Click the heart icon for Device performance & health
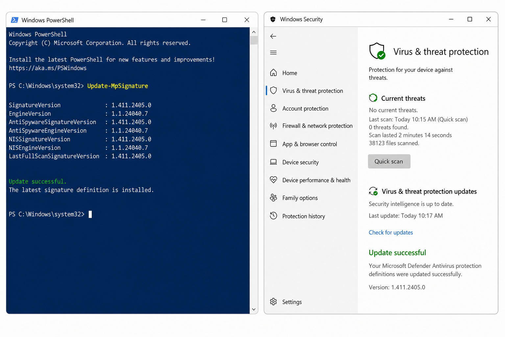Viewport: 505px width, 337px height. coord(274,180)
